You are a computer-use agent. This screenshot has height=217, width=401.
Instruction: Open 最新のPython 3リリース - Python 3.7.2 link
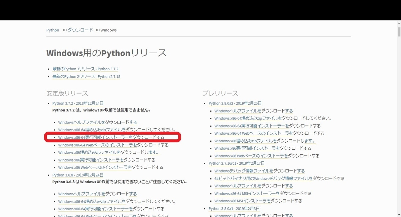pos(85,69)
